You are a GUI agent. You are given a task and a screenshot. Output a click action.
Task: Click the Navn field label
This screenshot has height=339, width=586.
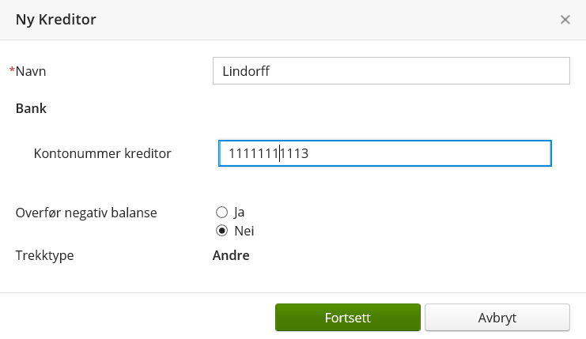[x=32, y=71]
